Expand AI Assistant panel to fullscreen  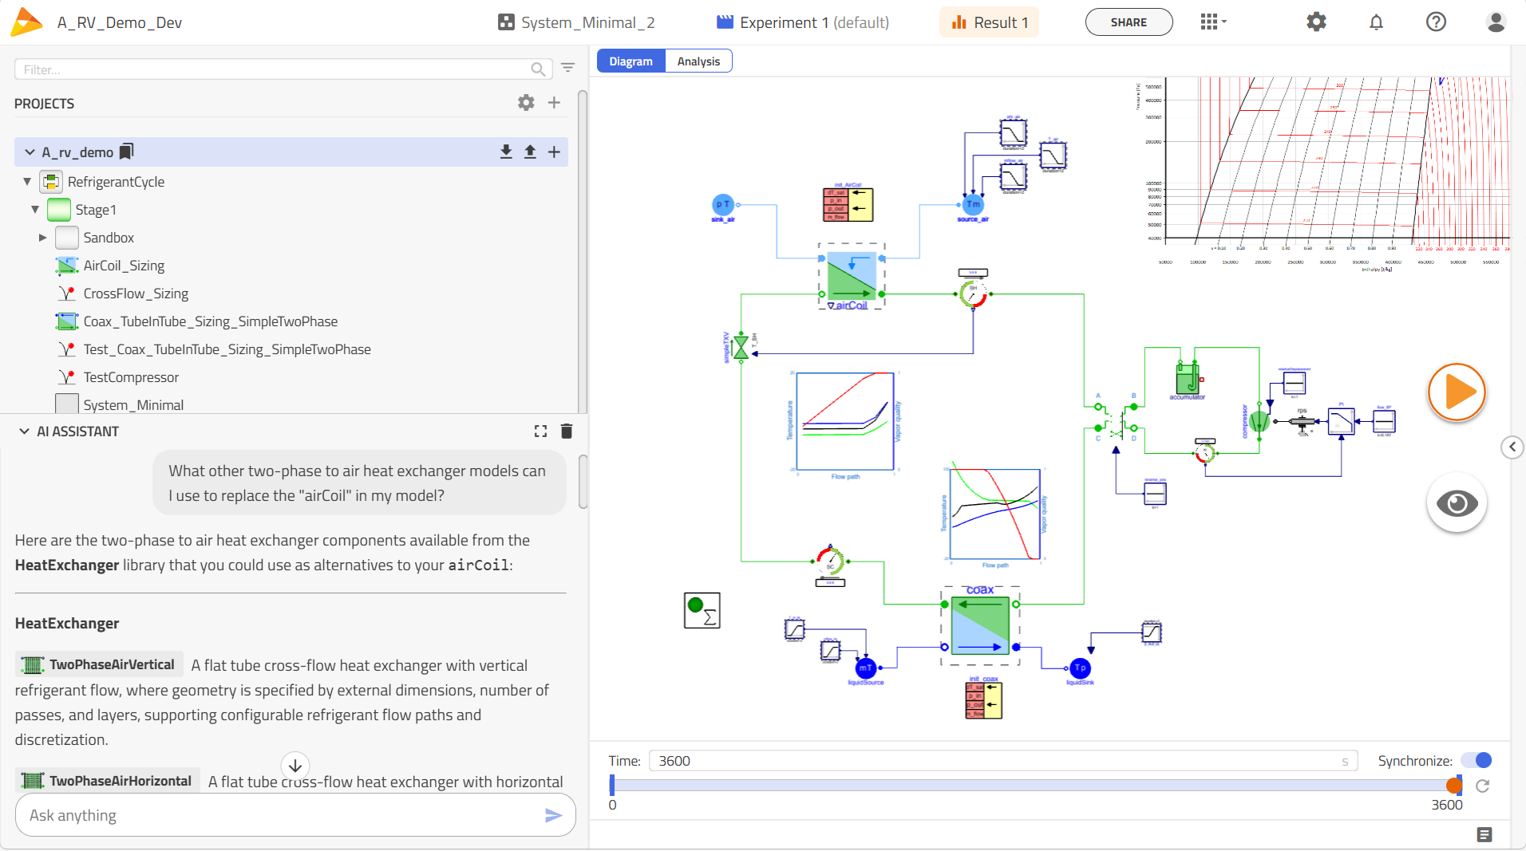coord(540,431)
